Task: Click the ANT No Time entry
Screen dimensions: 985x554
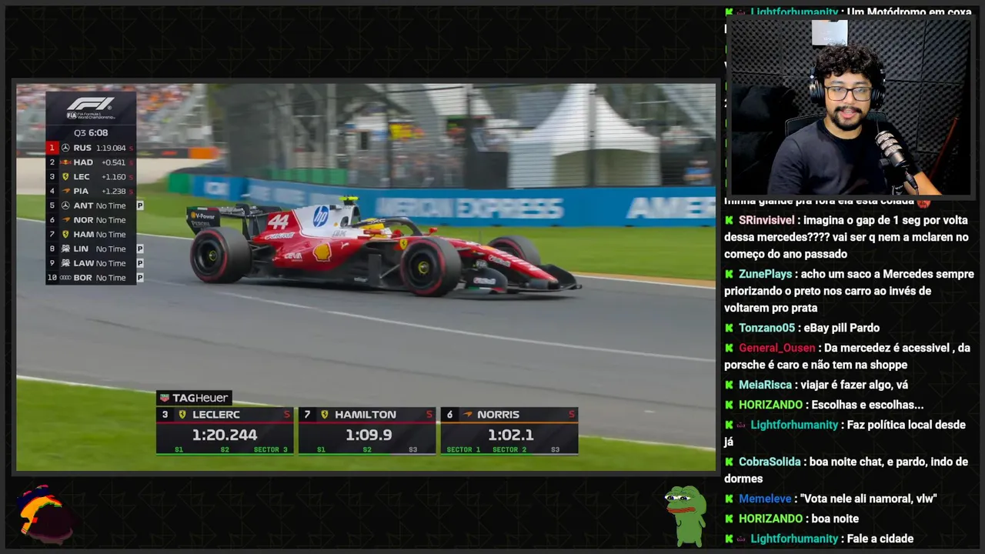Action: tap(91, 205)
